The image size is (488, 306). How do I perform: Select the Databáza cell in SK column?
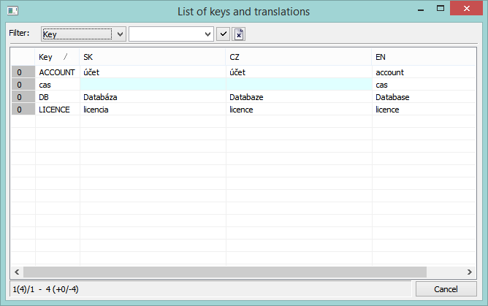pyautogui.click(x=152, y=97)
